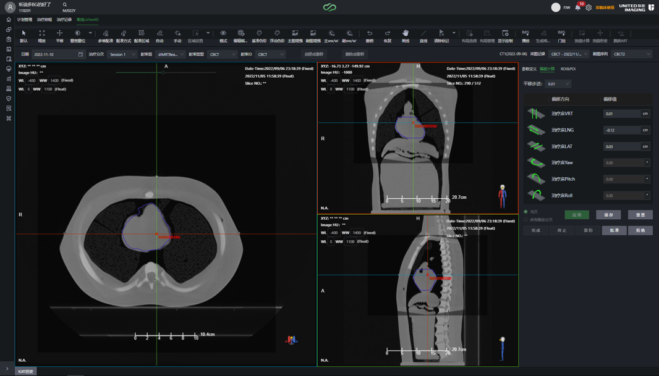Click the axial view Fixed WL value -400

coord(32,80)
